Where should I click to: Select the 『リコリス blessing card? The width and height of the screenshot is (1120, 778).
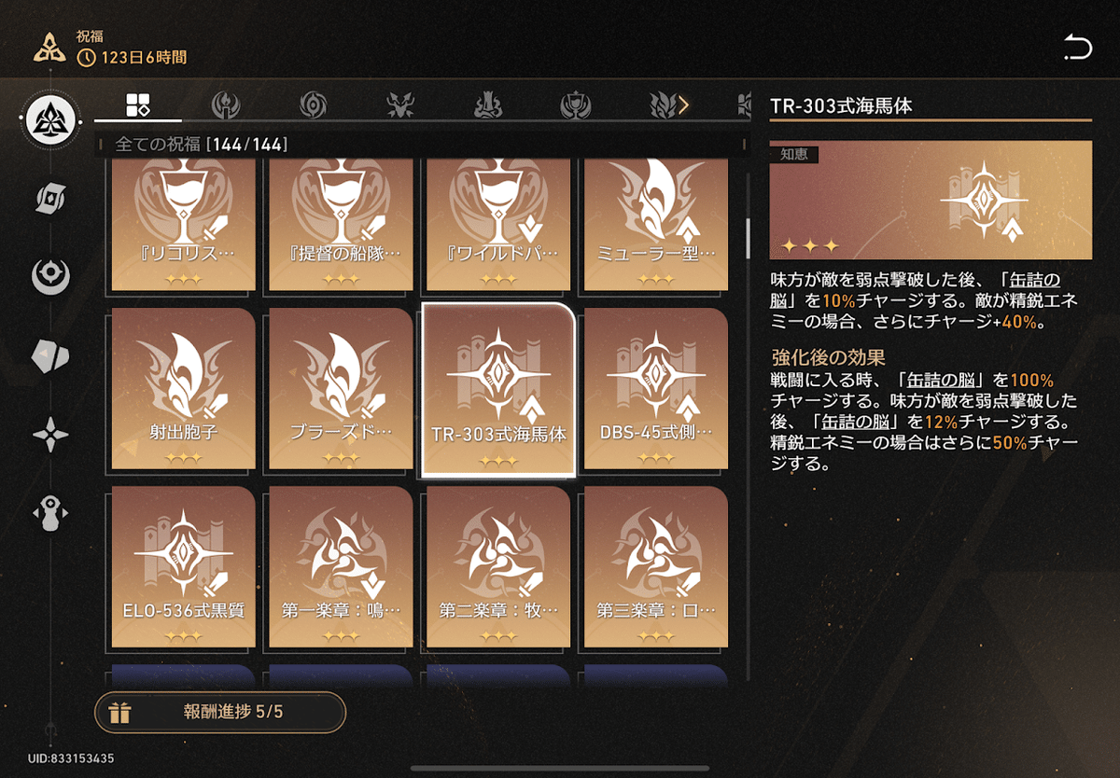pyautogui.click(x=184, y=225)
